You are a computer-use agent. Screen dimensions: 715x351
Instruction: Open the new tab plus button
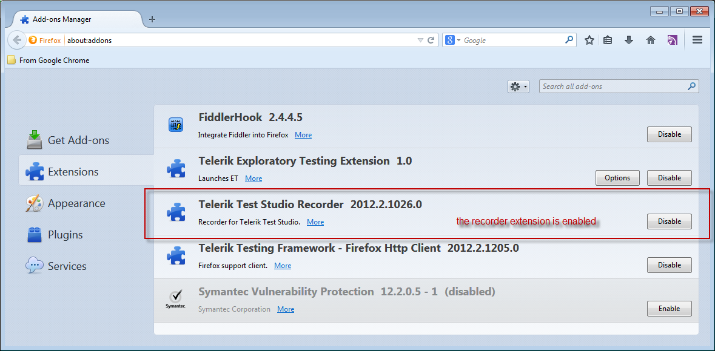(152, 19)
